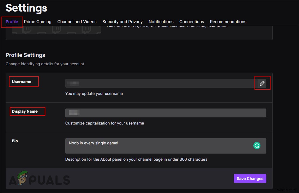Viewport: 299px width, 193px height.
Task: Edit the bio text saying Noob in every game
Action: point(93,143)
